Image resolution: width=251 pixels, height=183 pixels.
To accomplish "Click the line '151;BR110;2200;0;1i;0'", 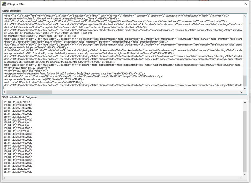I will click(x=16, y=125).
